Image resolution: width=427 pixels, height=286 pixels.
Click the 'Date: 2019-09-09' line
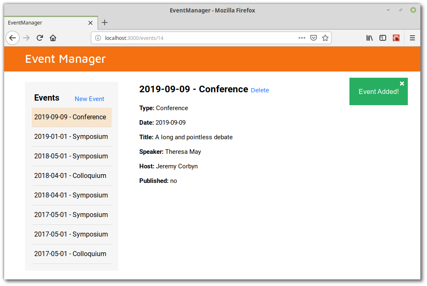pos(162,123)
